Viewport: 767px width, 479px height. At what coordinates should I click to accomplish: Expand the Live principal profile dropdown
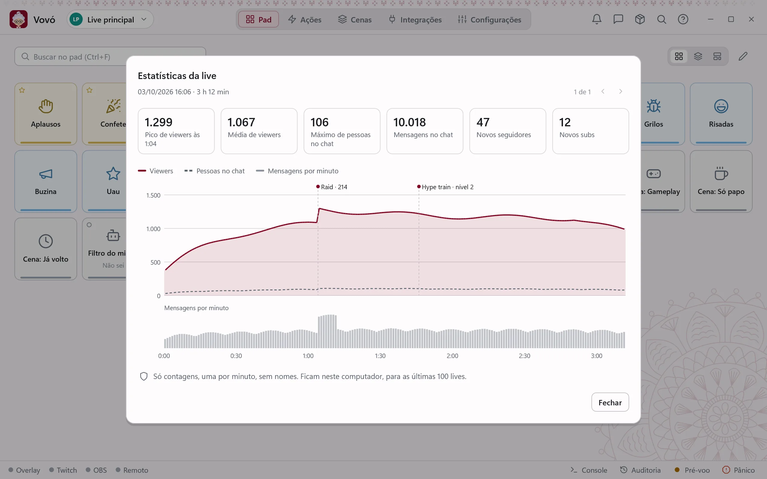click(x=110, y=19)
